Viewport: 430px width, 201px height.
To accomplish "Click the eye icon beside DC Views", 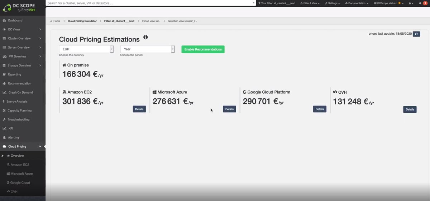I will [x=4, y=29].
